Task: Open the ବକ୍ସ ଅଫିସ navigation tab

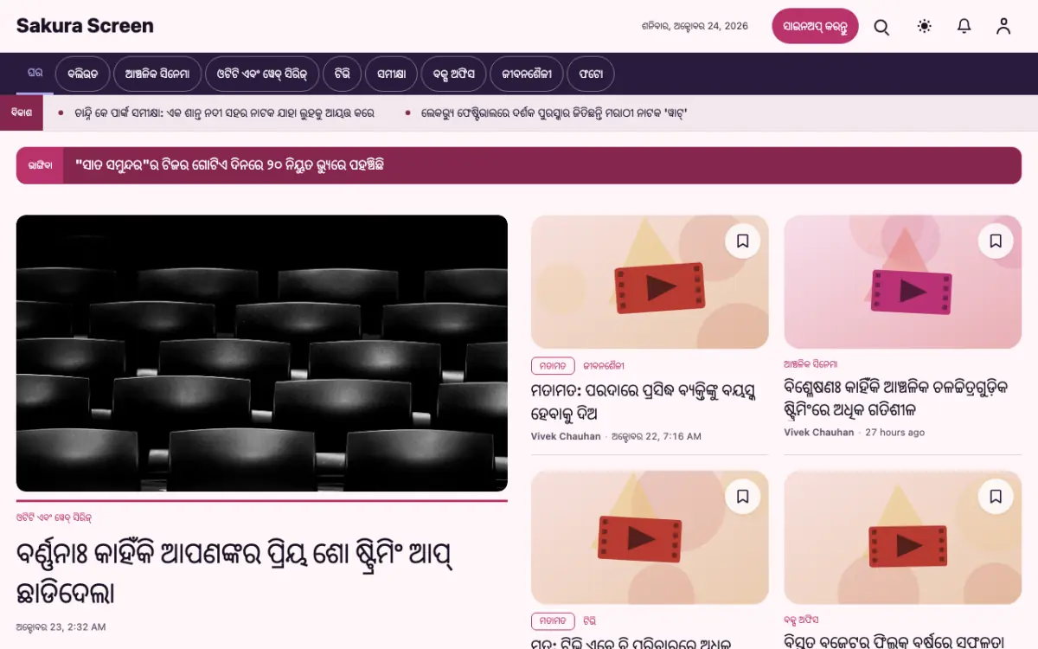Action: tap(454, 74)
